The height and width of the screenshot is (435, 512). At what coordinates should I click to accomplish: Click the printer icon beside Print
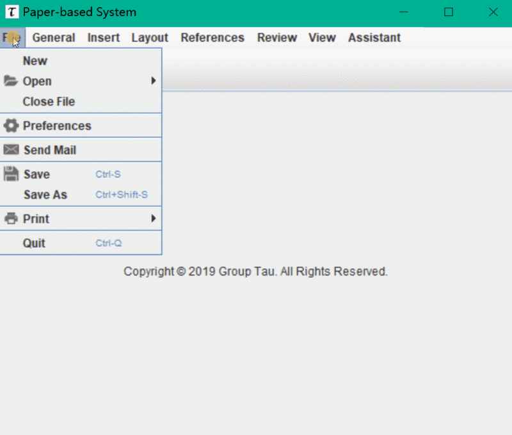pos(11,218)
